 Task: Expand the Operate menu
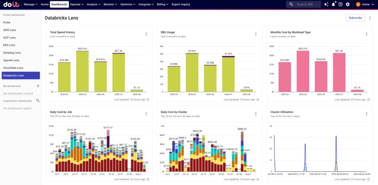(x=77, y=4)
